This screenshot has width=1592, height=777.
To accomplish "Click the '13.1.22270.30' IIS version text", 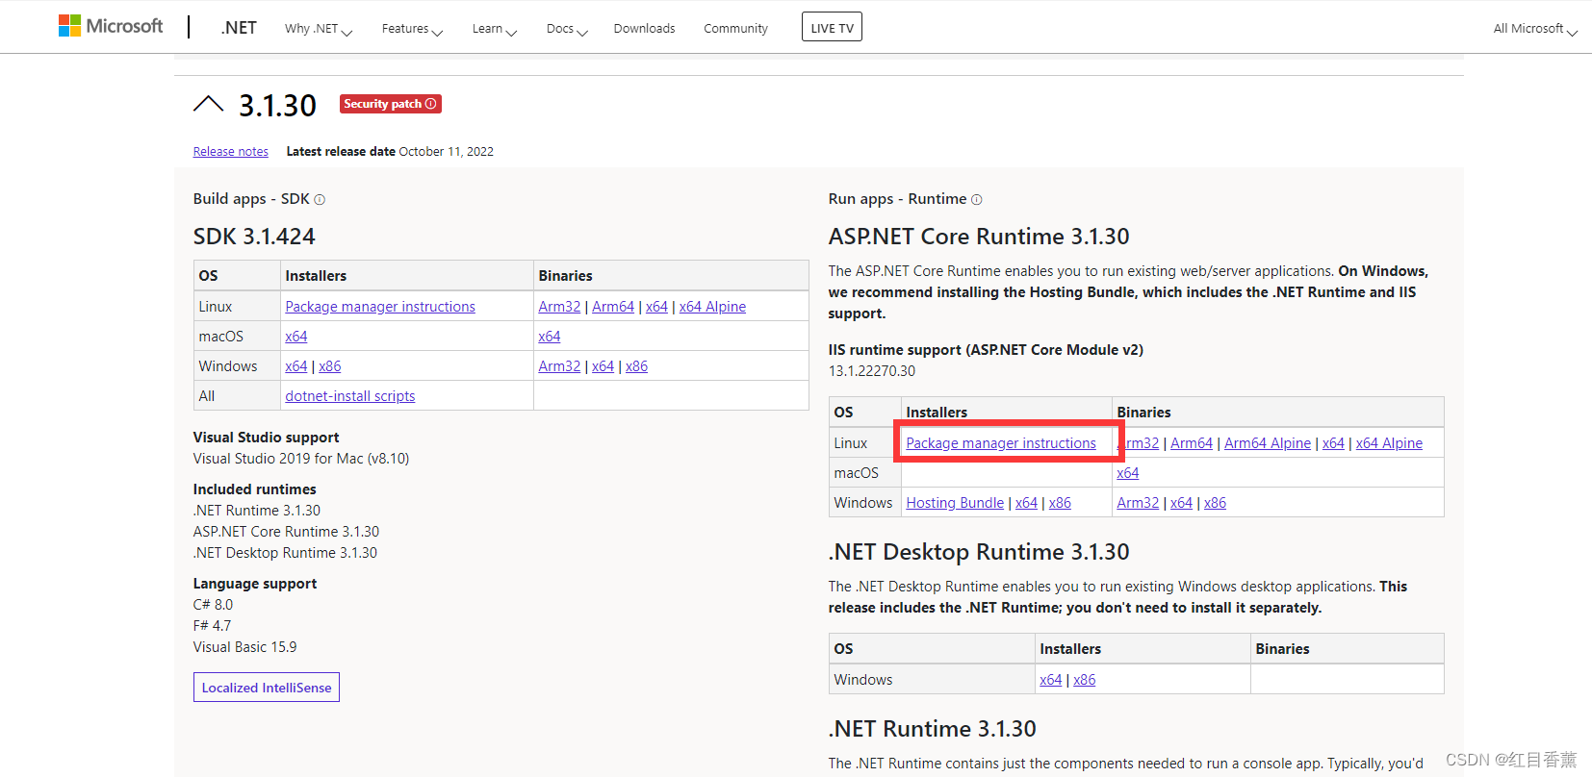I will [x=872, y=371].
